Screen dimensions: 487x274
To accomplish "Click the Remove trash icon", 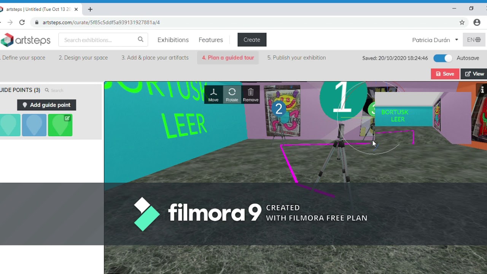I will click(x=250, y=95).
